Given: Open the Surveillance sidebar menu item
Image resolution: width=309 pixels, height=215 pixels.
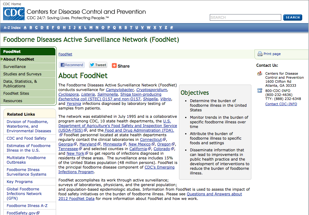Looking at the screenshot, I should 15,66.
